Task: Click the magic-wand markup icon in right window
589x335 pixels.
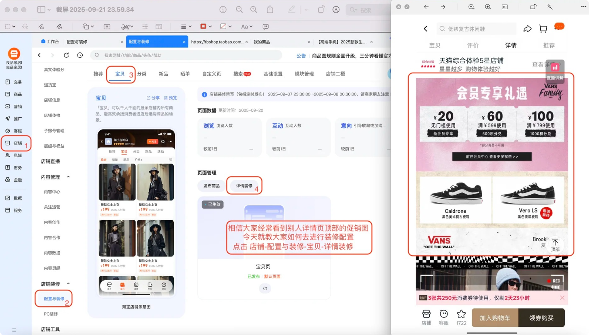Action: (x=550, y=7)
